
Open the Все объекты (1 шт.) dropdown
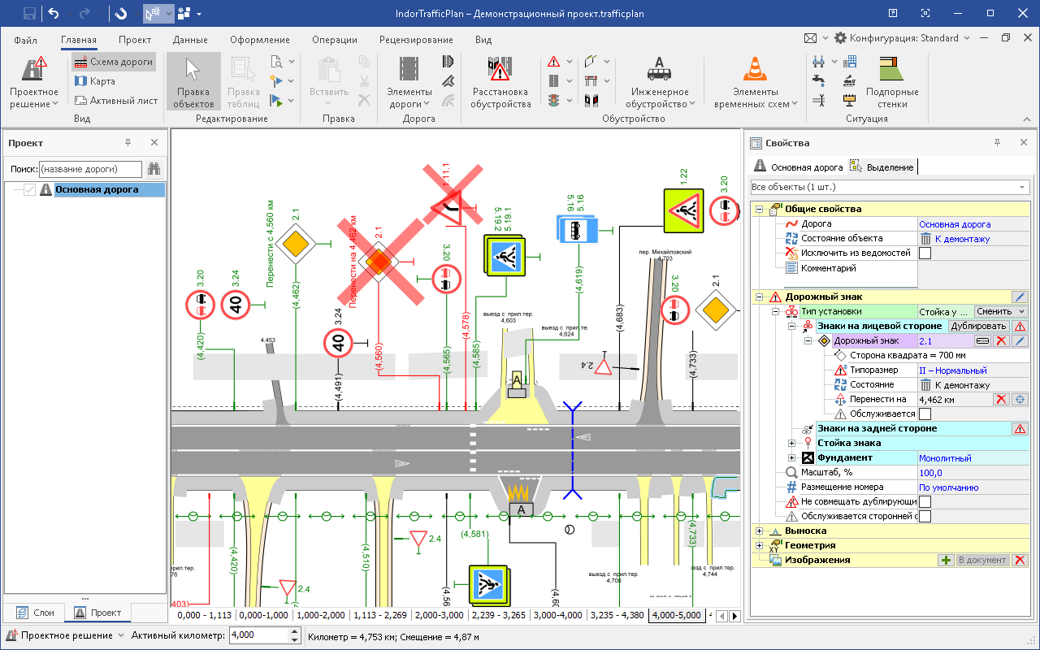click(889, 188)
